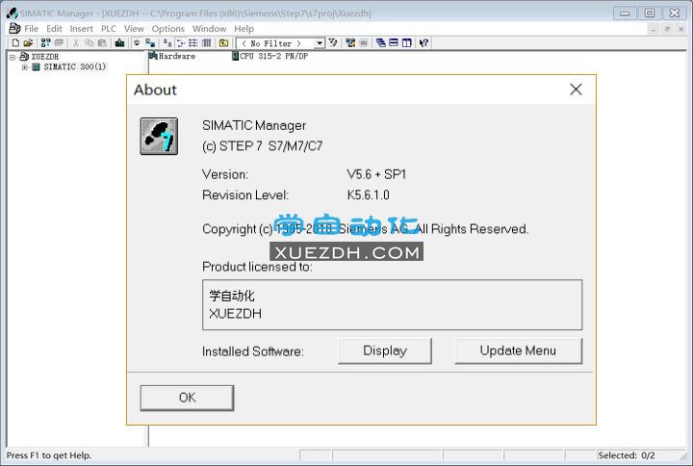Click the Display installed software button
Viewport: 693px width, 466px height.
tap(385, 351)
